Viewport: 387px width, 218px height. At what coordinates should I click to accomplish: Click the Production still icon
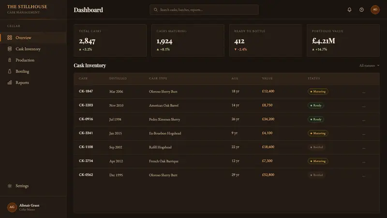pos(10,60)
